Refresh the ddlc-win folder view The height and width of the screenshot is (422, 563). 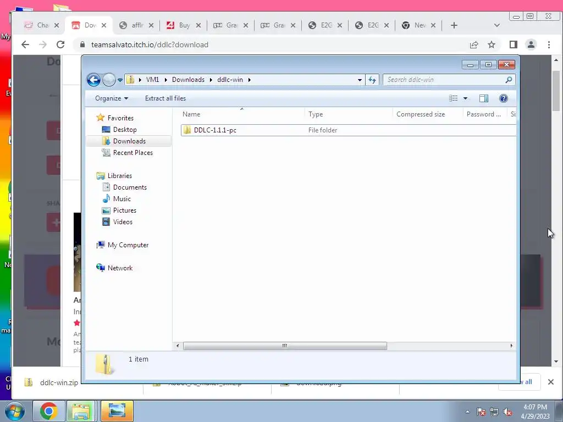pyautogui.click(x=372, y=80)
